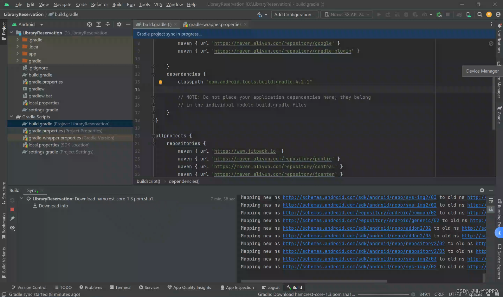Collapse the Gradle Scripts node
The image size is (503, 297).
point(11,117)
